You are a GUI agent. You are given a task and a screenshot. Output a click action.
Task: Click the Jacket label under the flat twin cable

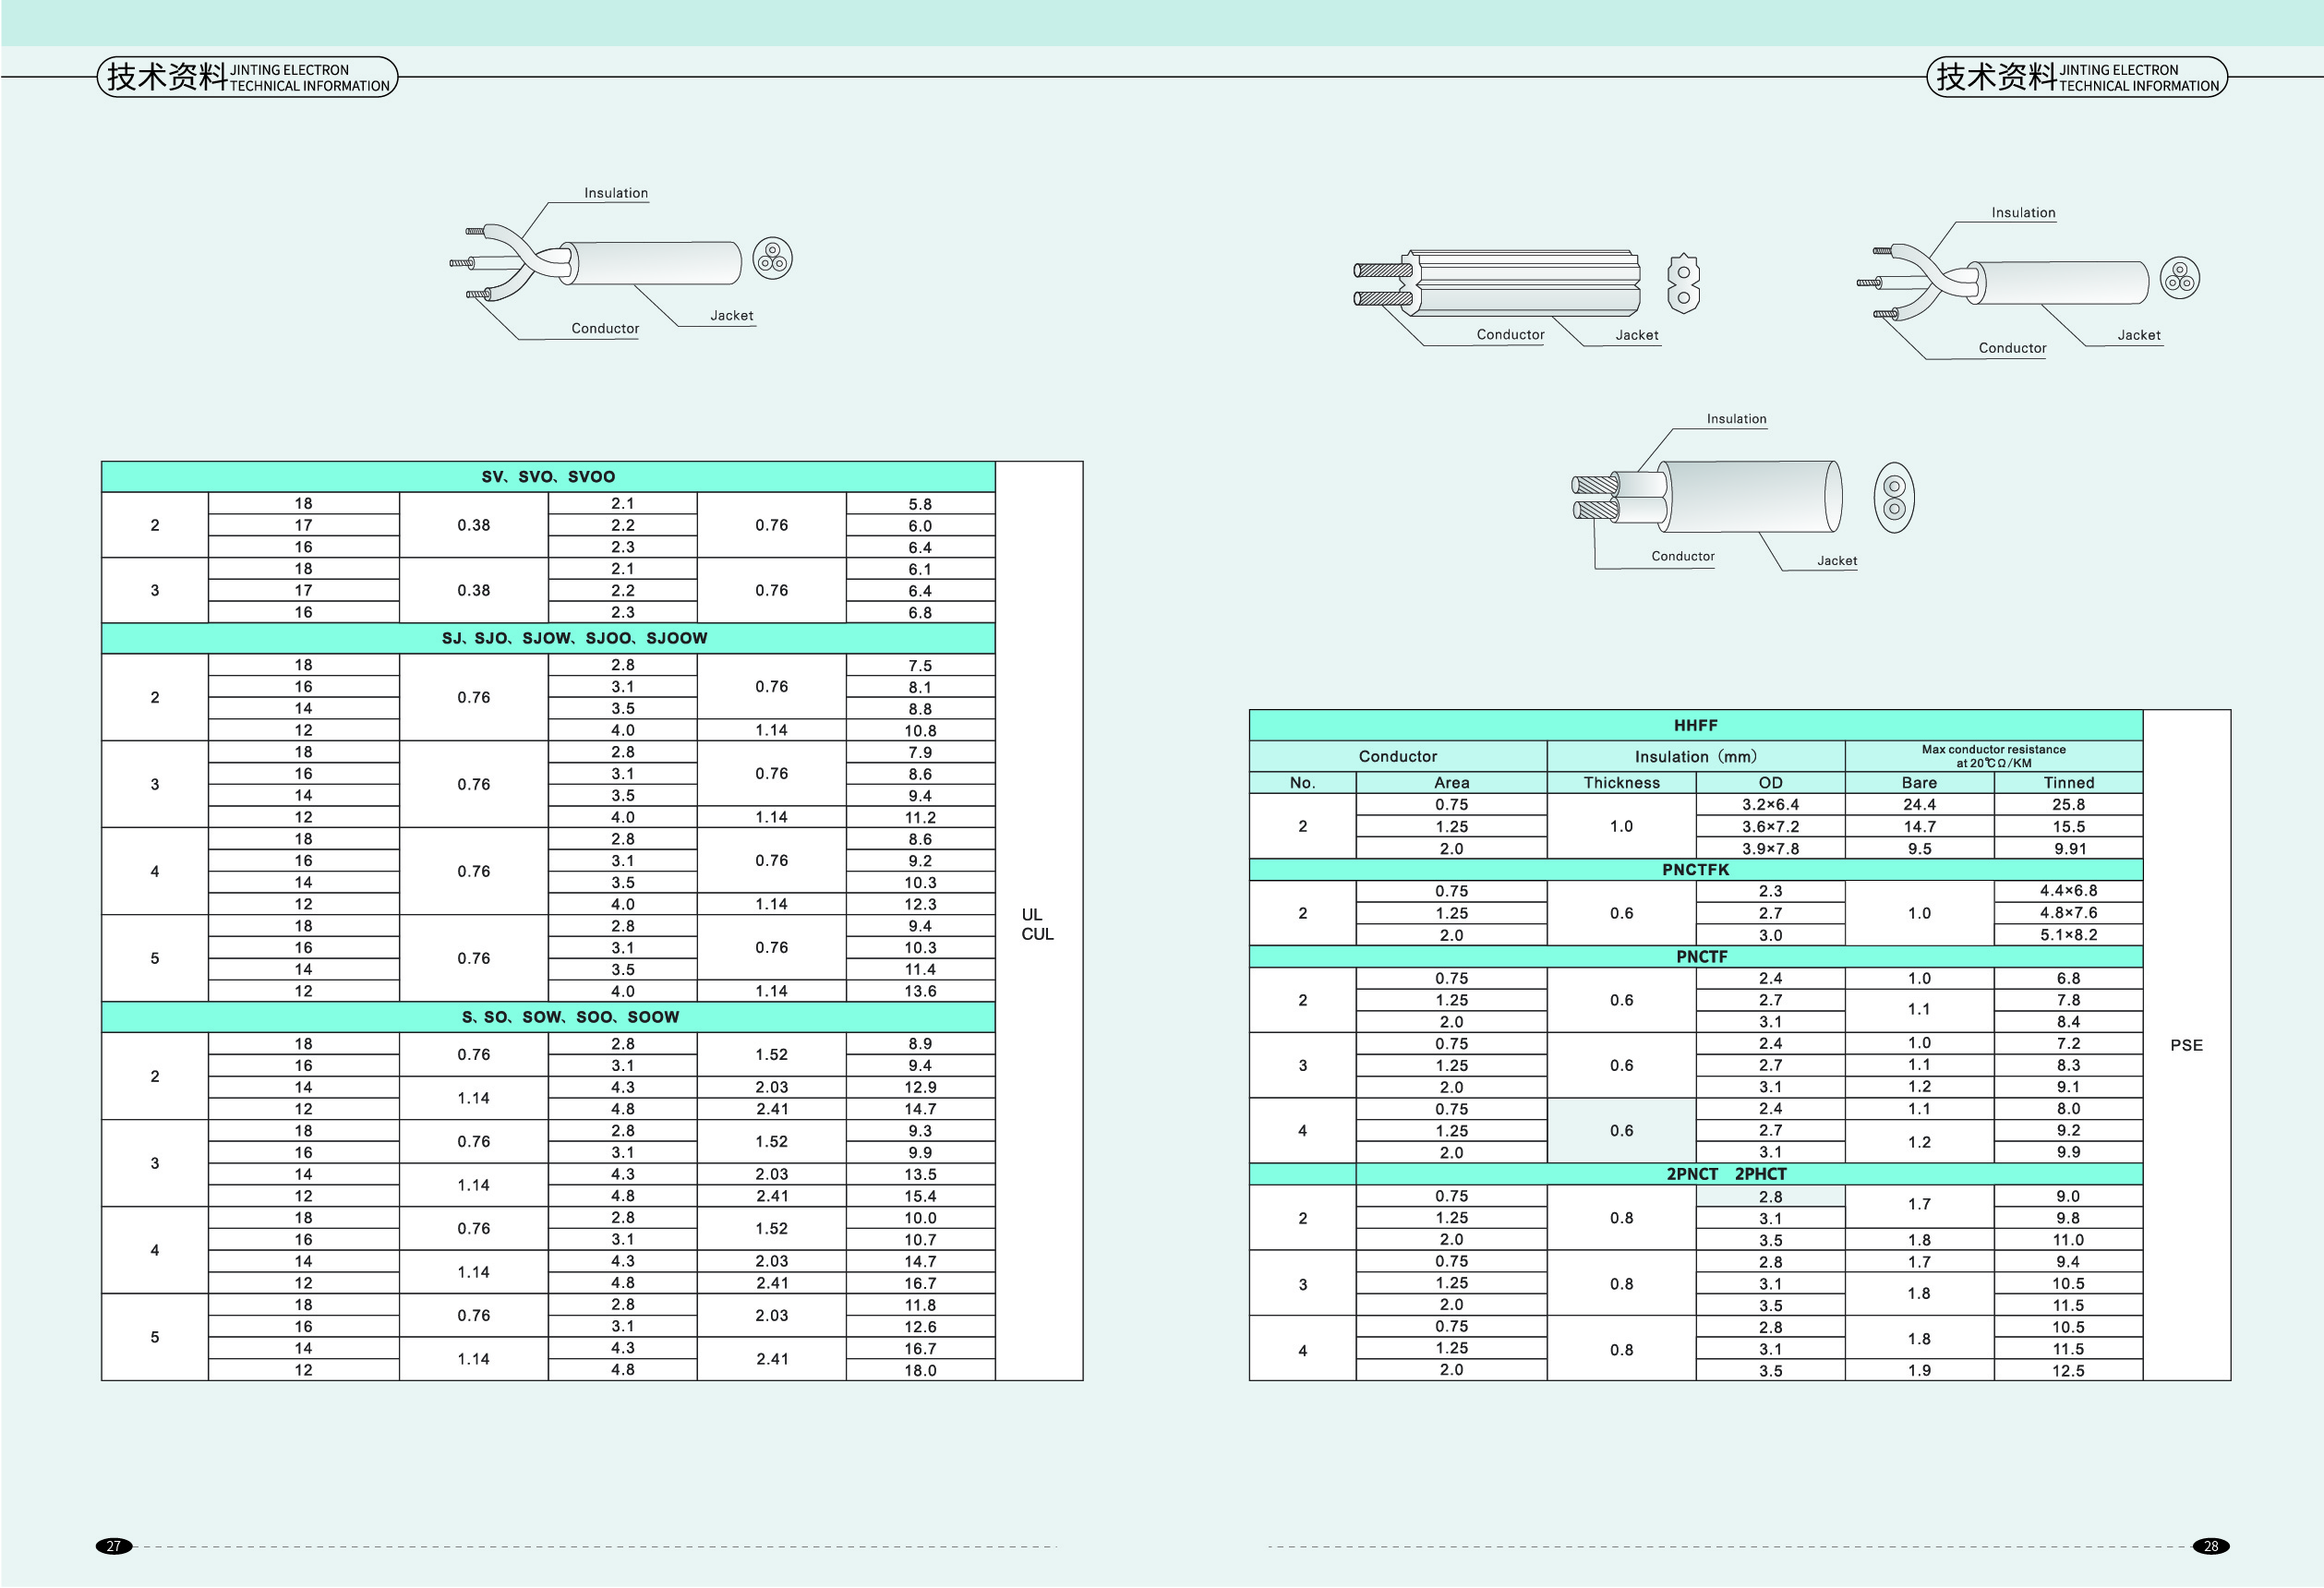[1636, 336]
